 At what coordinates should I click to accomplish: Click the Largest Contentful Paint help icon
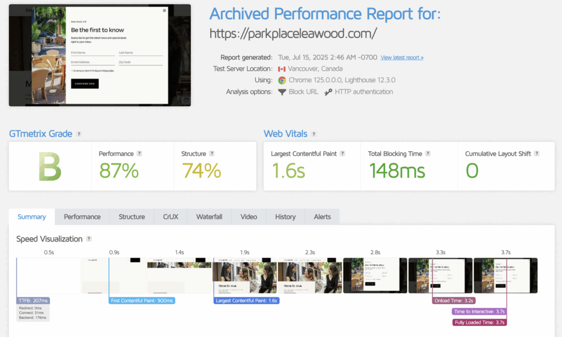pyautogui.click(x=342, y=153)
